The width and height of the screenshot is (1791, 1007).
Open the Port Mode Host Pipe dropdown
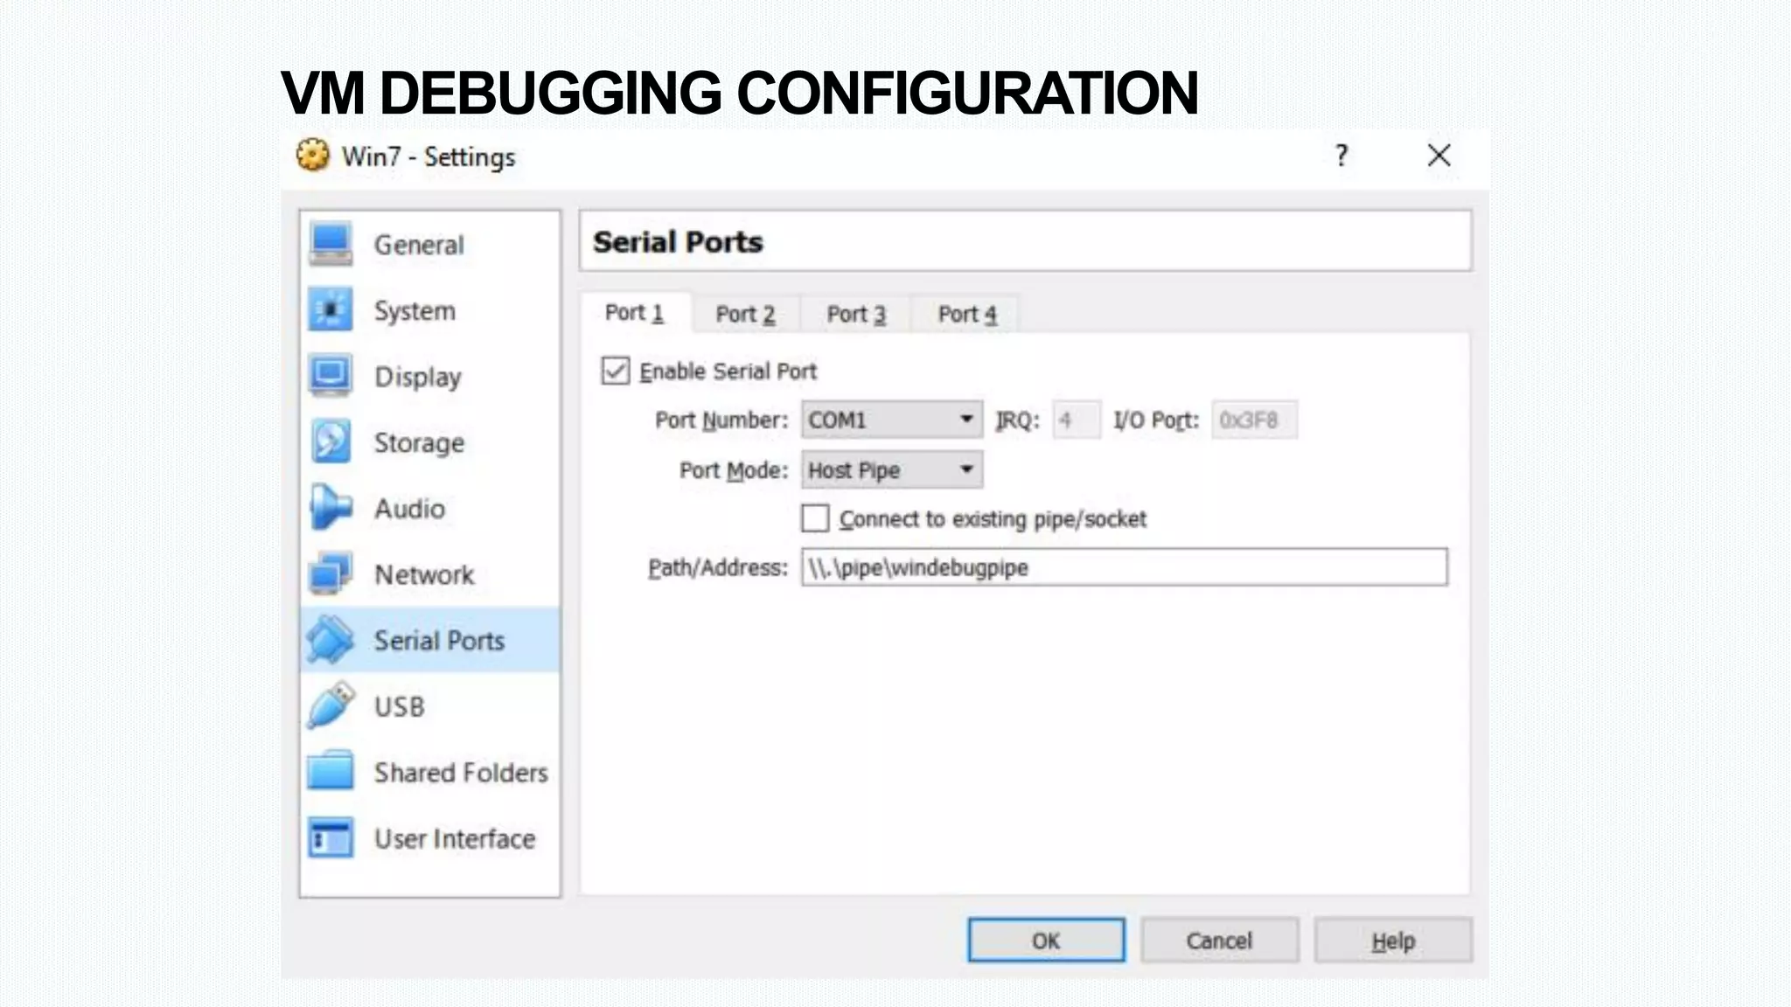(x=891, y=470)
